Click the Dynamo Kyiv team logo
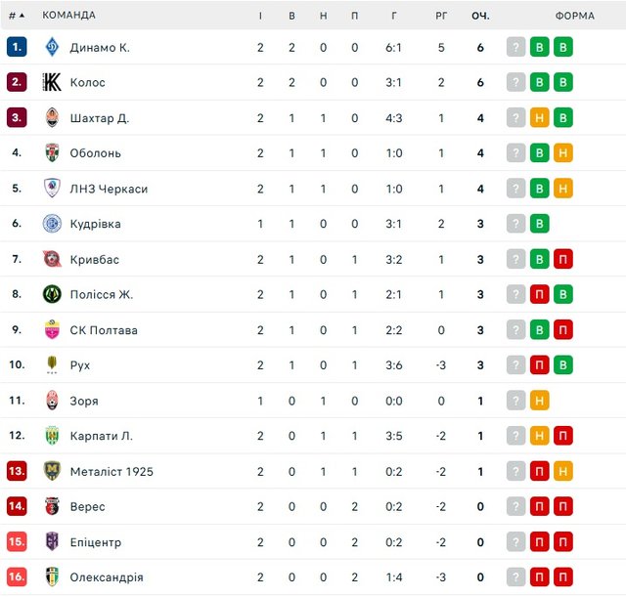This screenshot has width=626, height=597. tap(53, 47)
